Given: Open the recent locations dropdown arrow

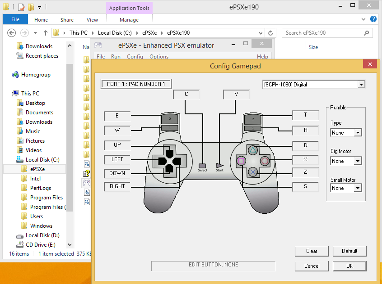Looking at the screenshot, I should tap(35, 33).
